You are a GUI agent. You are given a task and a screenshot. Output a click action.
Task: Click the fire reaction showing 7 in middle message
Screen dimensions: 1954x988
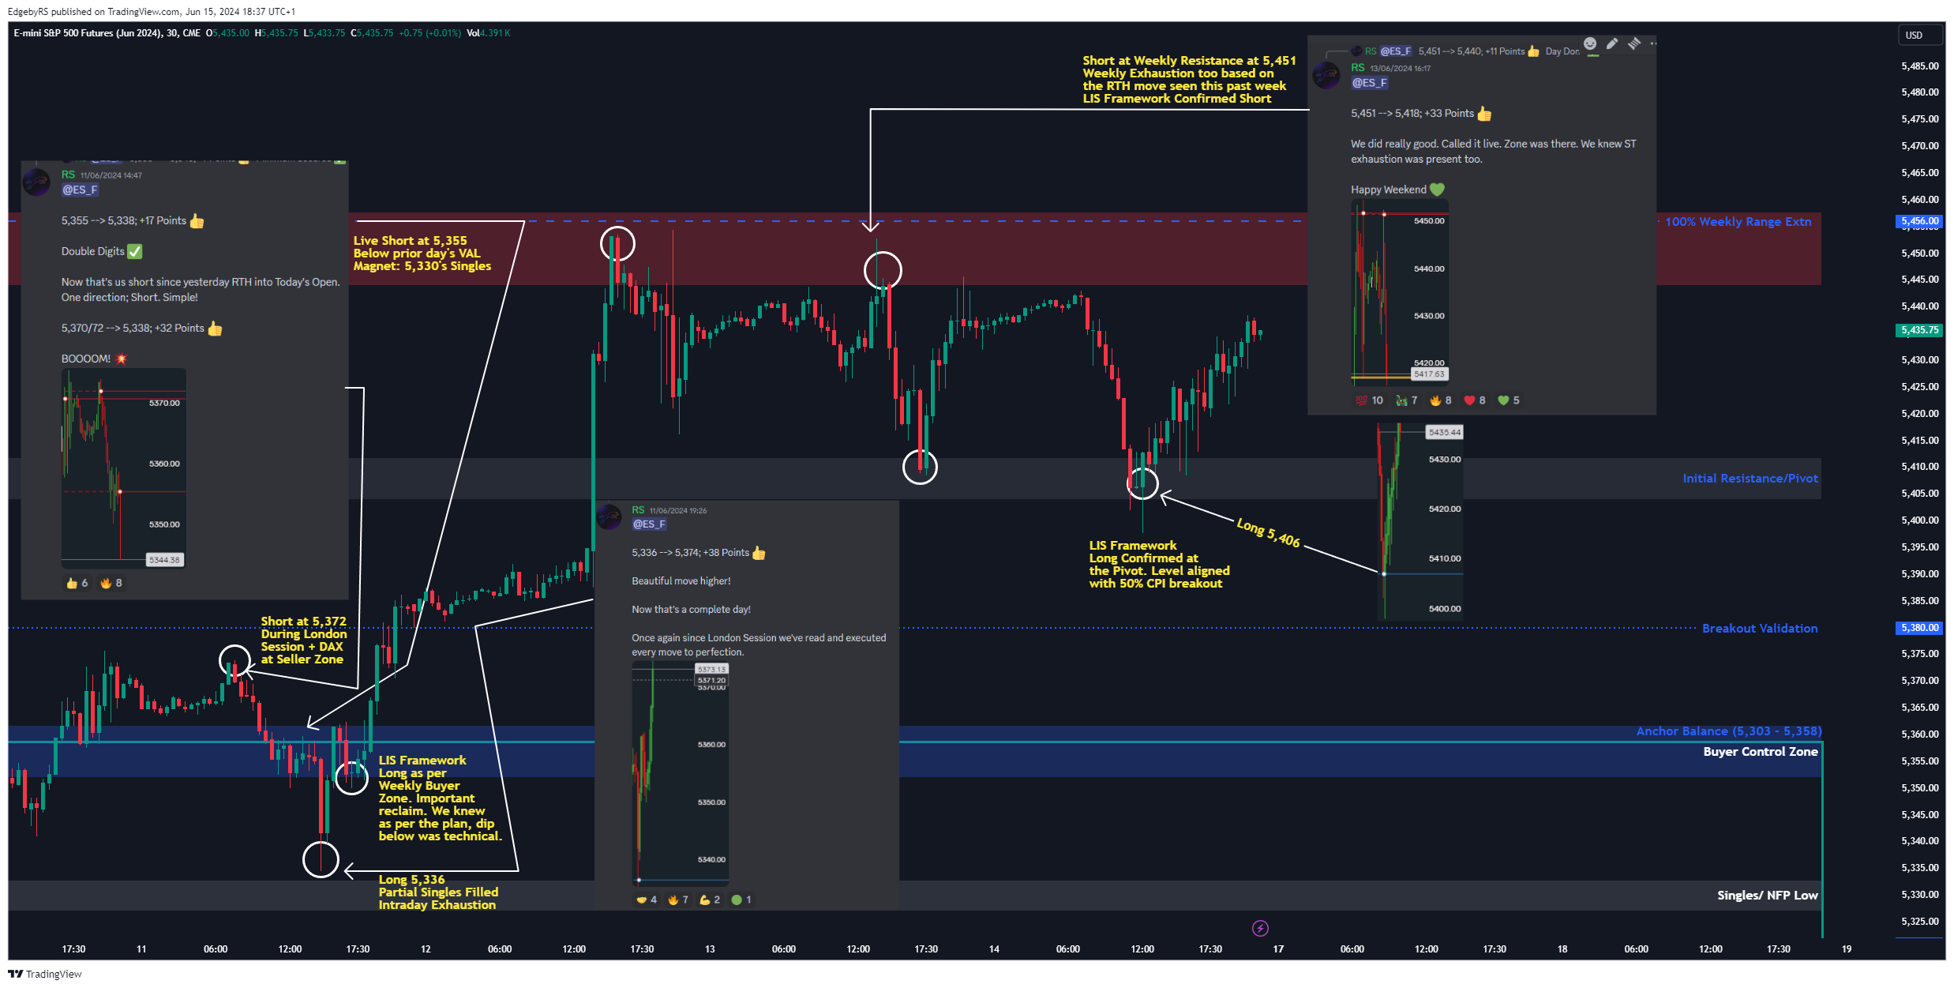click(677, 900)
